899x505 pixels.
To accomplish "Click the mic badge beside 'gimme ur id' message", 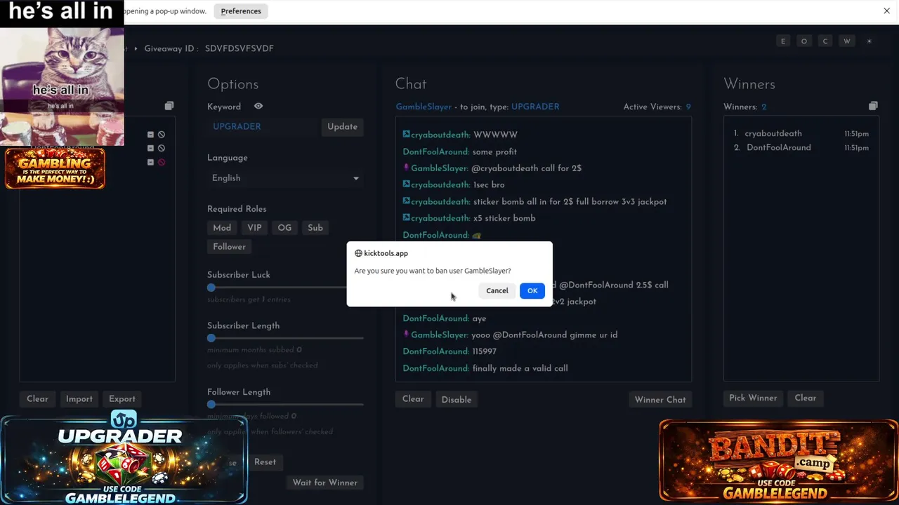I will pyautogui.click(x=406, y=335).
